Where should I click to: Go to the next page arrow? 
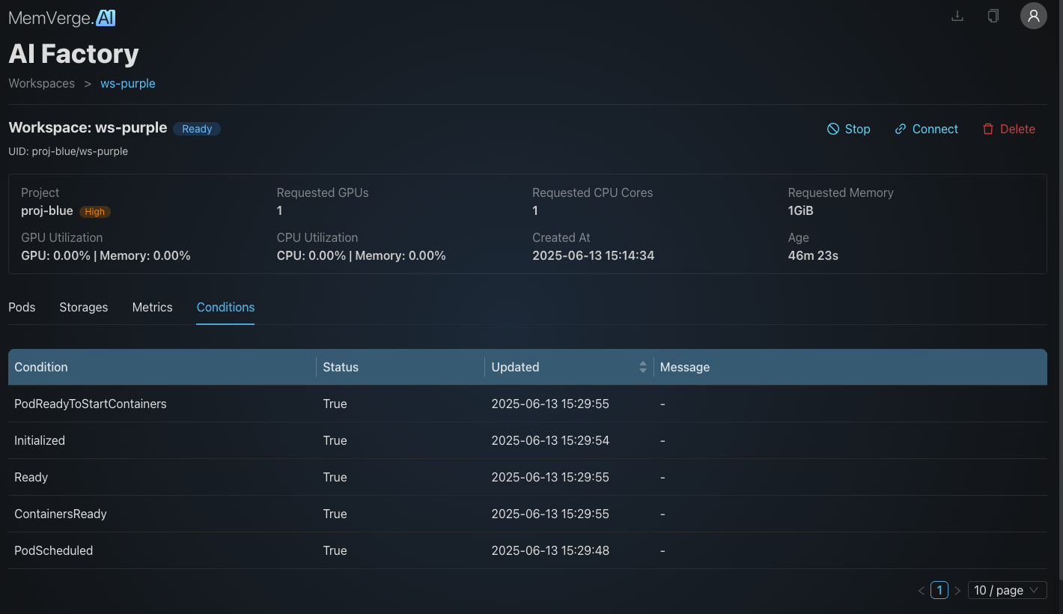tap(957, 591)
